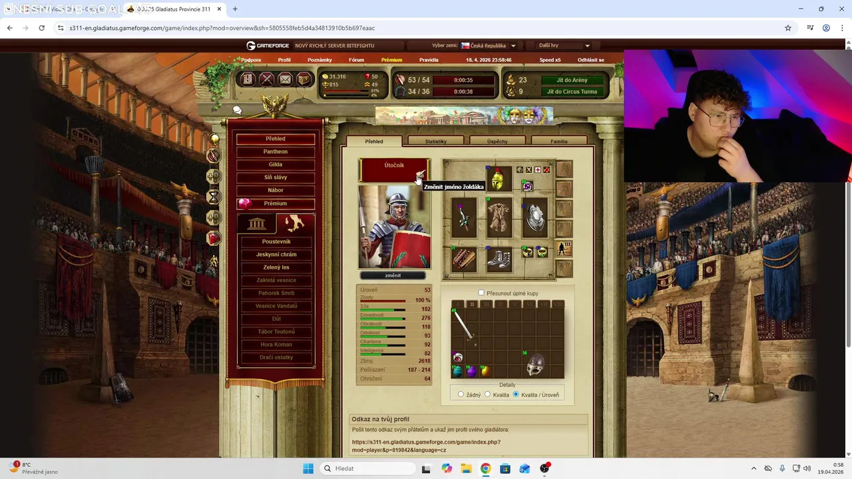Image resolution: width=852 pixels, height=479 pixels.
Task: Open the Síň slávy menu item
Action: (276, 178)
